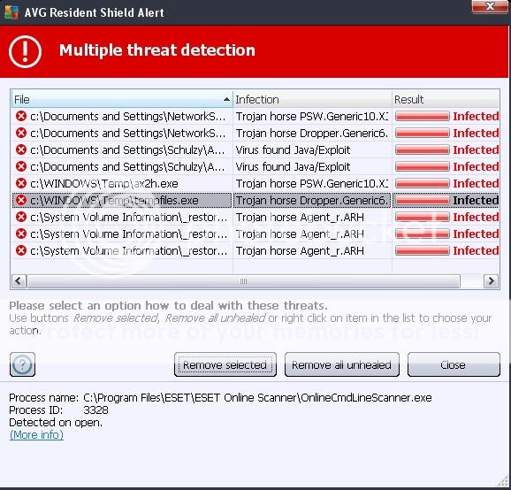Click red X icon of NetworkS Dropper.Generic6 row
The height and width of the screenshot is (490, 511).
coord(21,133)
